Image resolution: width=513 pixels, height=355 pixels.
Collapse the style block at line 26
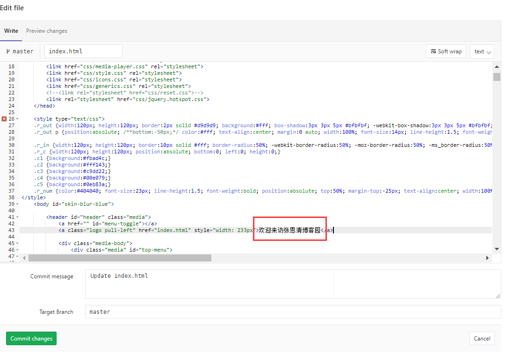pyautogui.click(x=16, y=118)
